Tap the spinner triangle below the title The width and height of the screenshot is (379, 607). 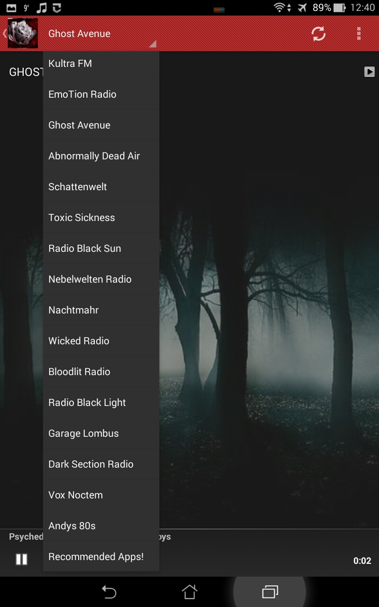click(x=153, y=44)
